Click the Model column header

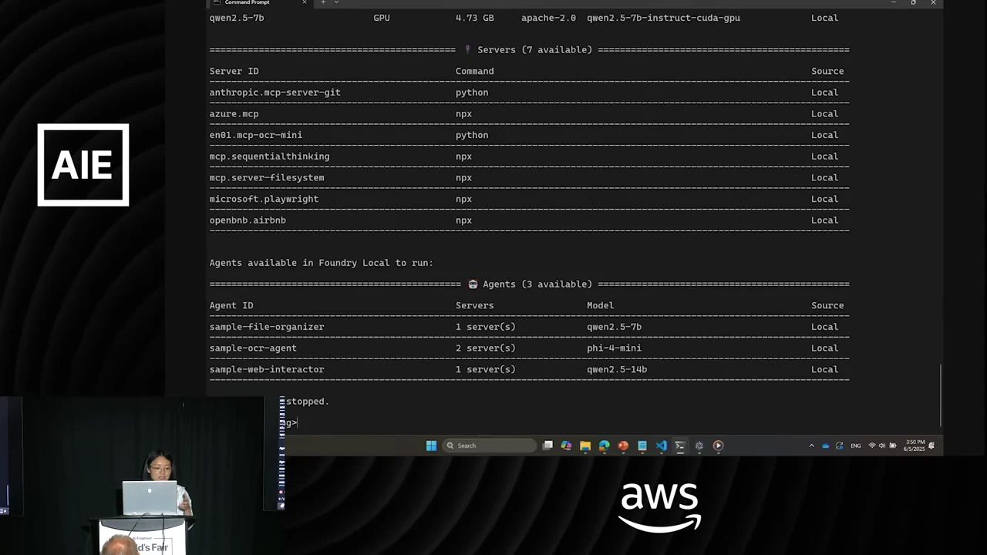(x=601, y=305)
